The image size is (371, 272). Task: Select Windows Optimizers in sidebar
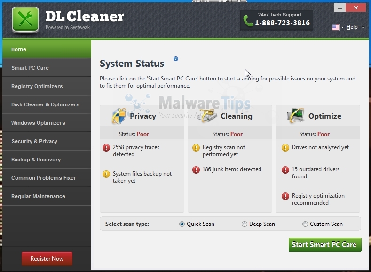tap(47, 123)
